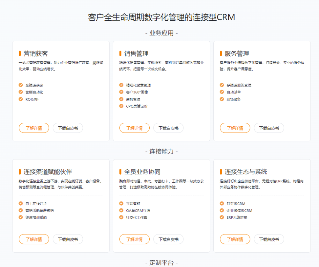Open 了解详情 under 营销获客 card
319x267 pixels.
click(x=33, y=128)
